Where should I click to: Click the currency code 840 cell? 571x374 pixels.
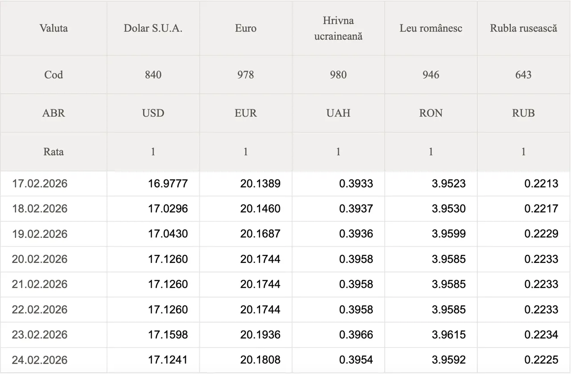(x=153, y=75)
